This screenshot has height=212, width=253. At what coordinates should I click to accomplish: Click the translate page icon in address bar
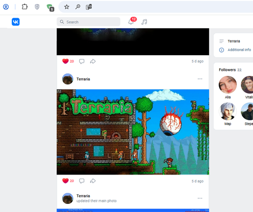(89, 7)
